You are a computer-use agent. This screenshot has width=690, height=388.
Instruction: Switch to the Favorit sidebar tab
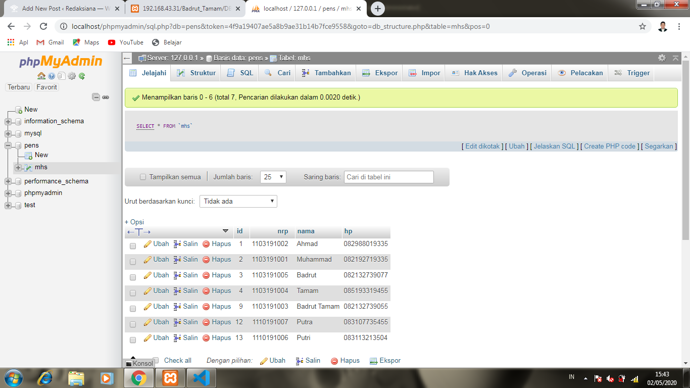coord(46,87)
